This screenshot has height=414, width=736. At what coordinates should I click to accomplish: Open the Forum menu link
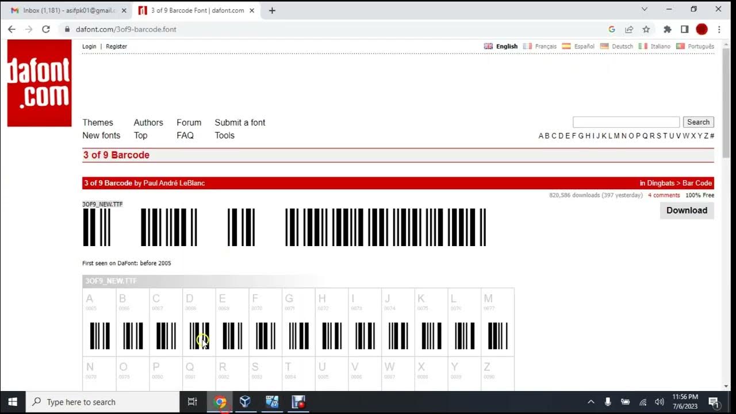click(189, 122)
